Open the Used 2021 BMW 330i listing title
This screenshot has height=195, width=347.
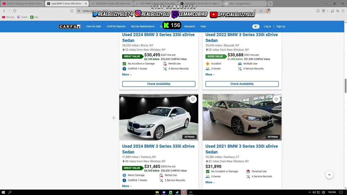point(242,149)
